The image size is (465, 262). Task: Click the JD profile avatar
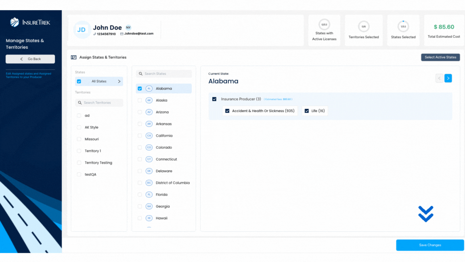click(82, 30)
